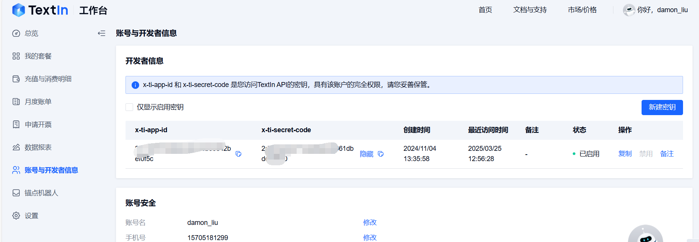Click the 已启用 status cell

586,154
